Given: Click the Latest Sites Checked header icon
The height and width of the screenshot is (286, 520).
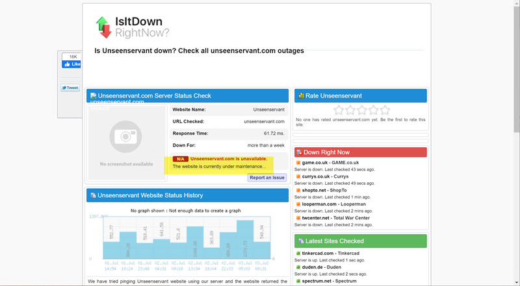Looking at the screenshot, I should (301, 241).
